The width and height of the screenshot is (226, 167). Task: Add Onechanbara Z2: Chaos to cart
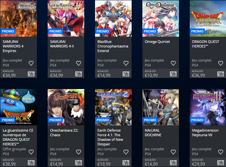coord(79,163)
